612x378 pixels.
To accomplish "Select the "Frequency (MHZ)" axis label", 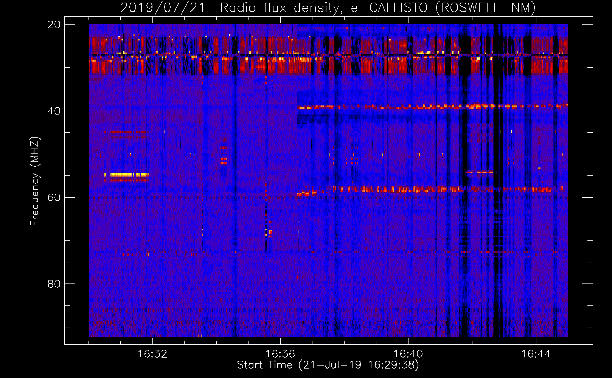I will (35, 181).
